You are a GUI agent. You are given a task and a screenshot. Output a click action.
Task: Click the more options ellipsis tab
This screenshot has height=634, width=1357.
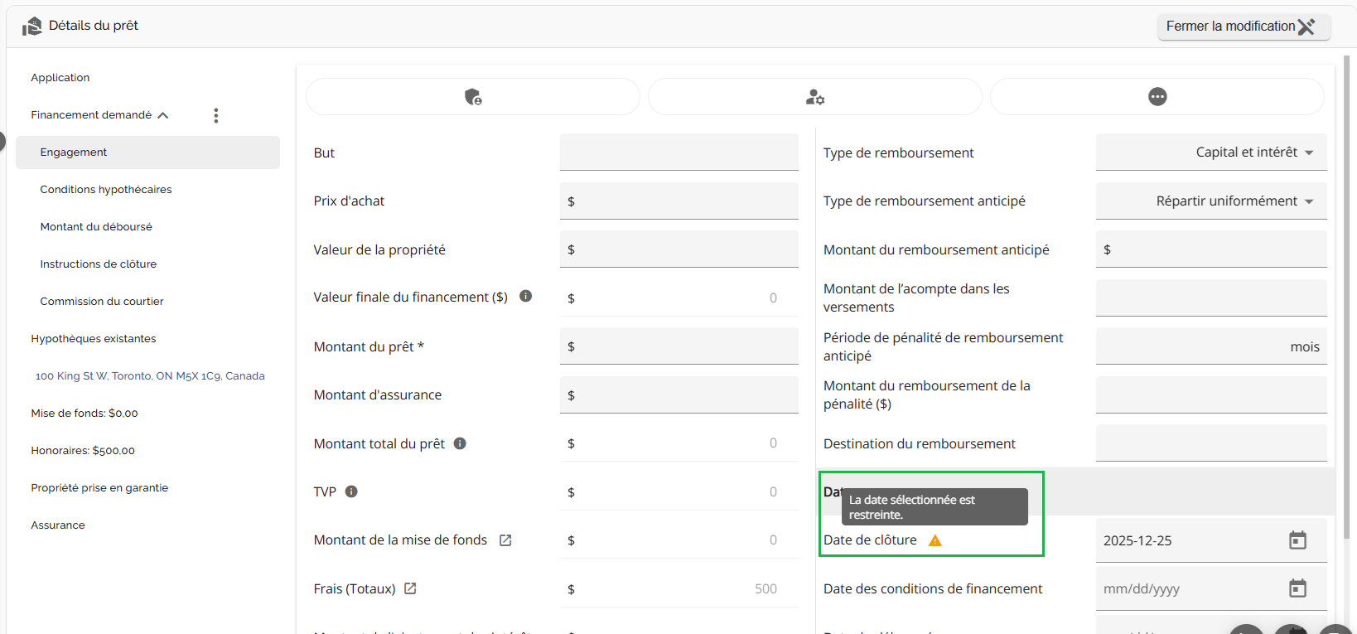coord(1157,97)
